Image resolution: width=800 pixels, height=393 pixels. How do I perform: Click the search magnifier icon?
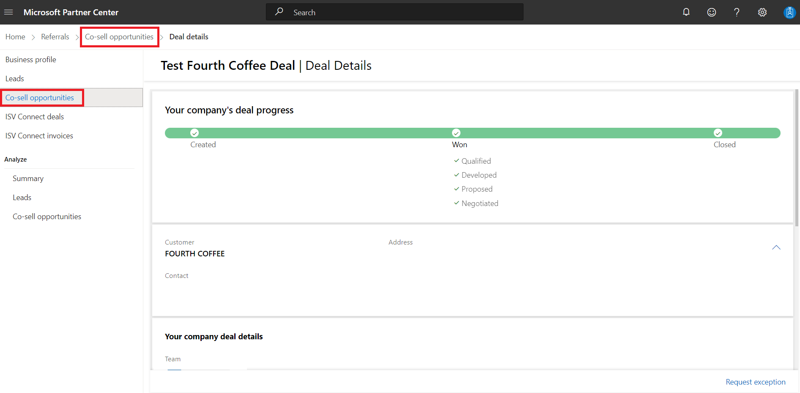[279, 12]
